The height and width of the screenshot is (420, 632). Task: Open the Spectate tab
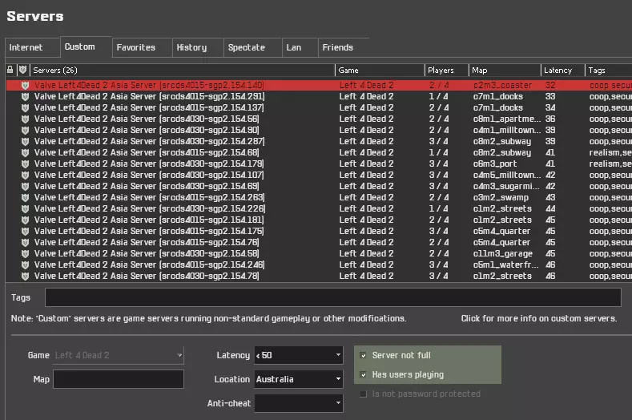(x=246, y=48)
